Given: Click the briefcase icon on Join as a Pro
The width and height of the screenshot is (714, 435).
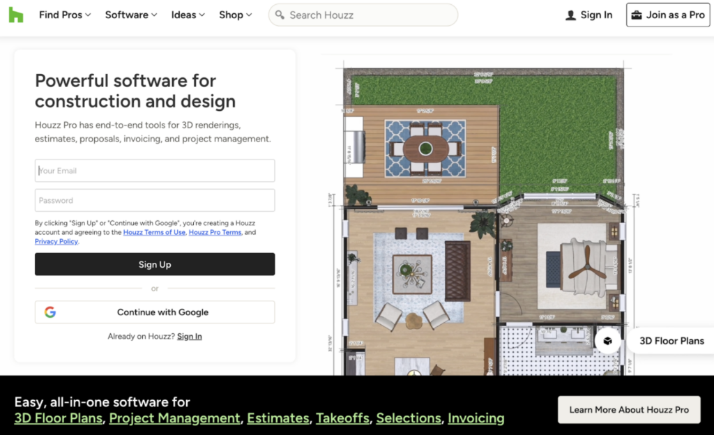Looking at the screenshot, I should click(636, 15).
